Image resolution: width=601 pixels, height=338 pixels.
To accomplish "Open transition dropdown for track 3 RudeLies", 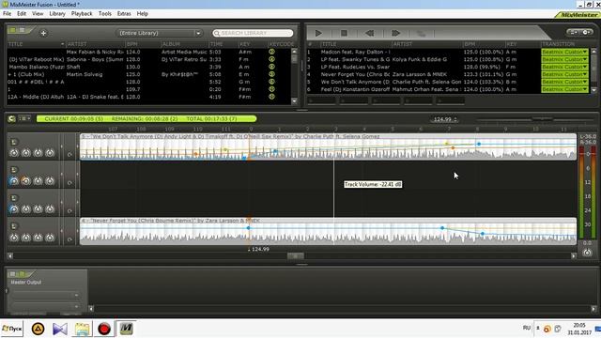I will pos(564,67).
